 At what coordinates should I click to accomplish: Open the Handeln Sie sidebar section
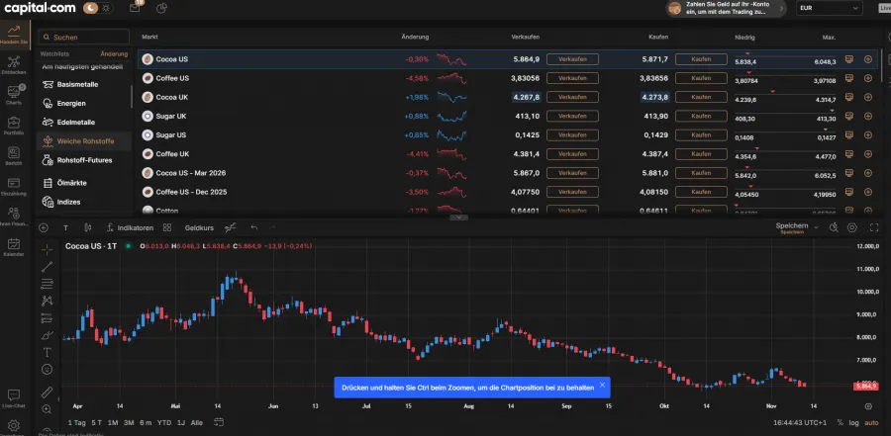tap(14, 34)
